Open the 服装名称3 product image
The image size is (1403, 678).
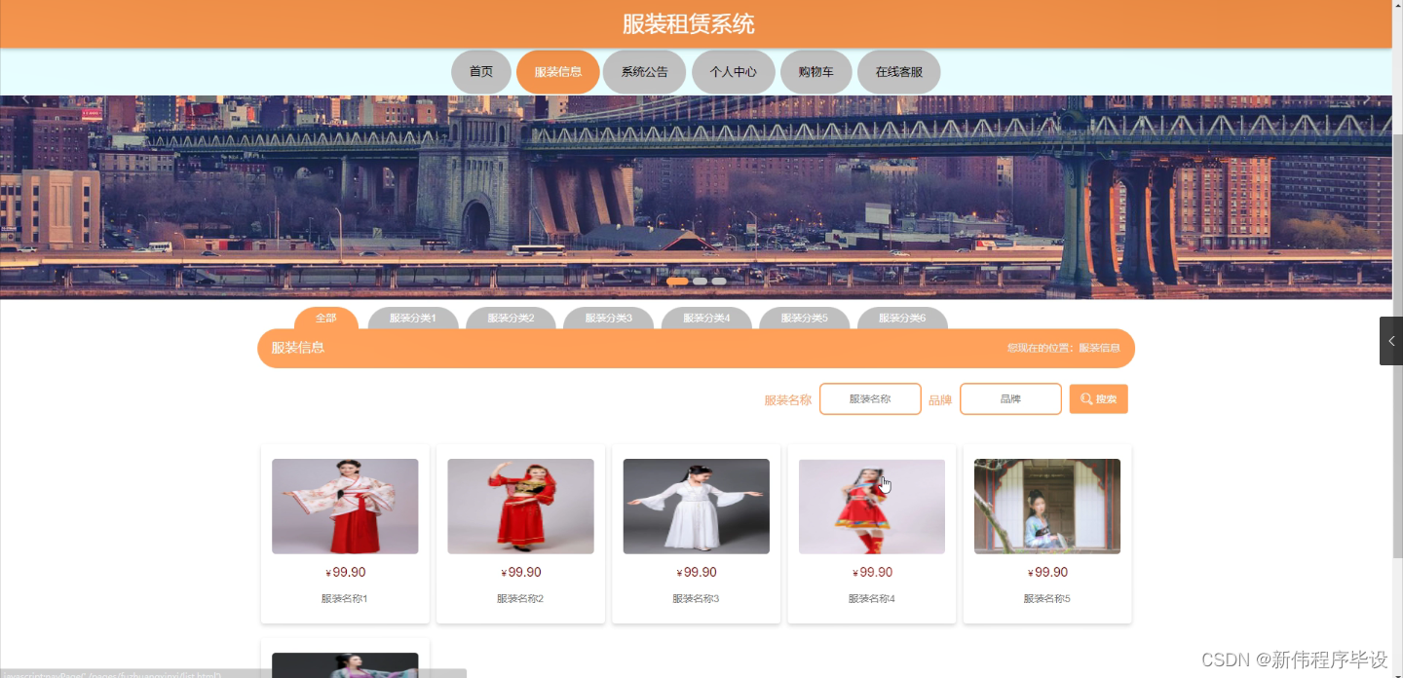coord(697,507)
